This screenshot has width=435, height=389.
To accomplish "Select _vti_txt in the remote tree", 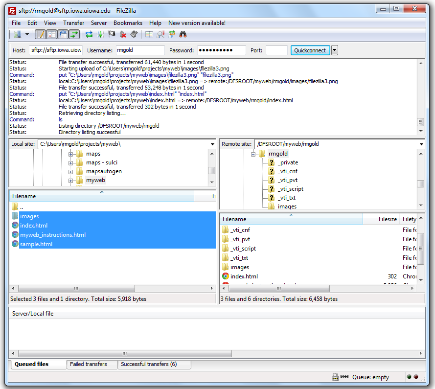I will point(287,198).
